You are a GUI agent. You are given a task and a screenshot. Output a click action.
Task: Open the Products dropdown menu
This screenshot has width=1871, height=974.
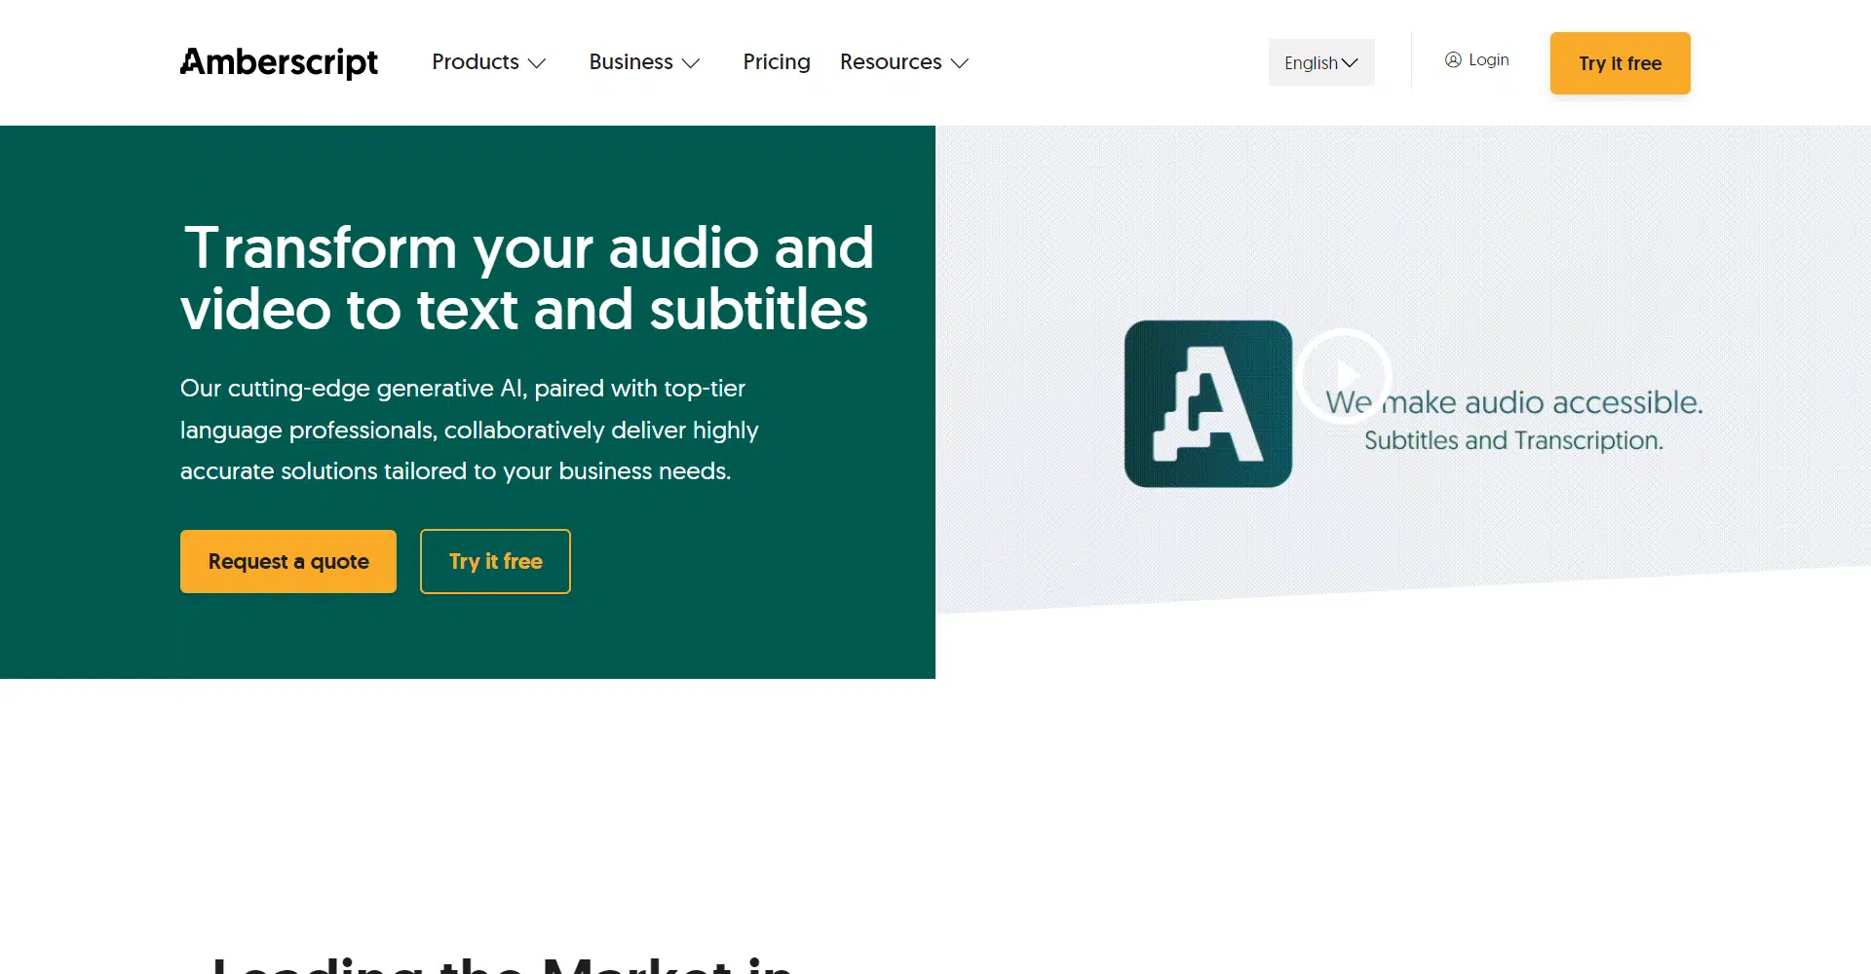476,62
